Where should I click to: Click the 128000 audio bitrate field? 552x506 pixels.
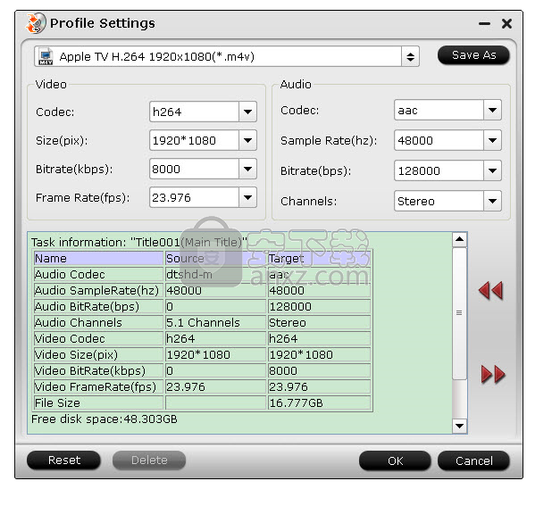coord(439,170)
